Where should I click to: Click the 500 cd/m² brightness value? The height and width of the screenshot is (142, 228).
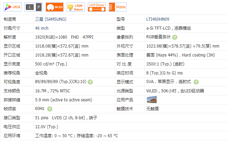(x=51, y=64)
